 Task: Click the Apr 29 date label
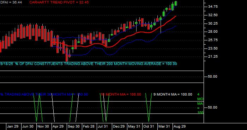coord(58,126)
